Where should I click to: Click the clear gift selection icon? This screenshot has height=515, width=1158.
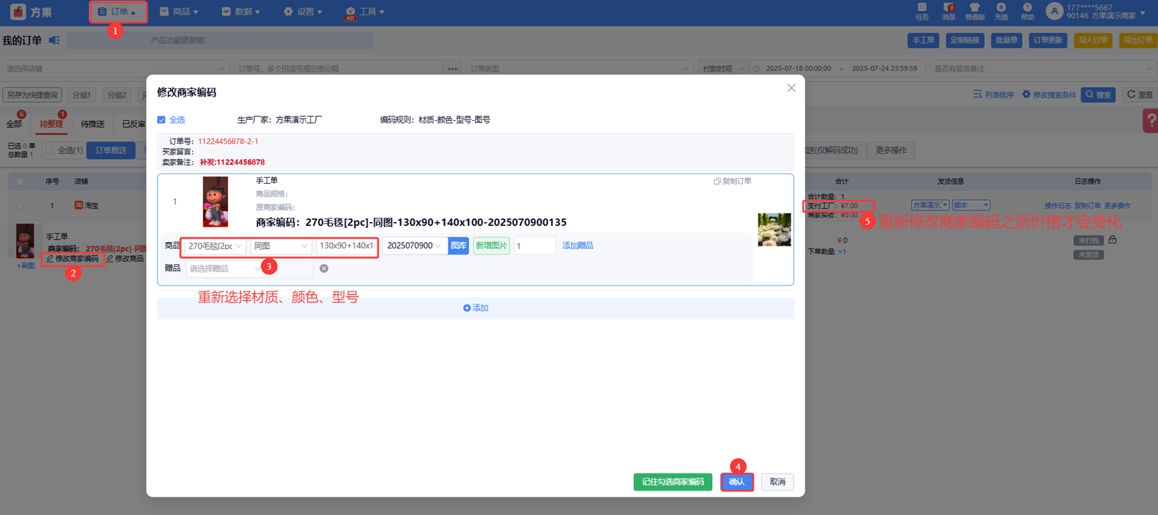pyautogui.click(x=324, y=268)
